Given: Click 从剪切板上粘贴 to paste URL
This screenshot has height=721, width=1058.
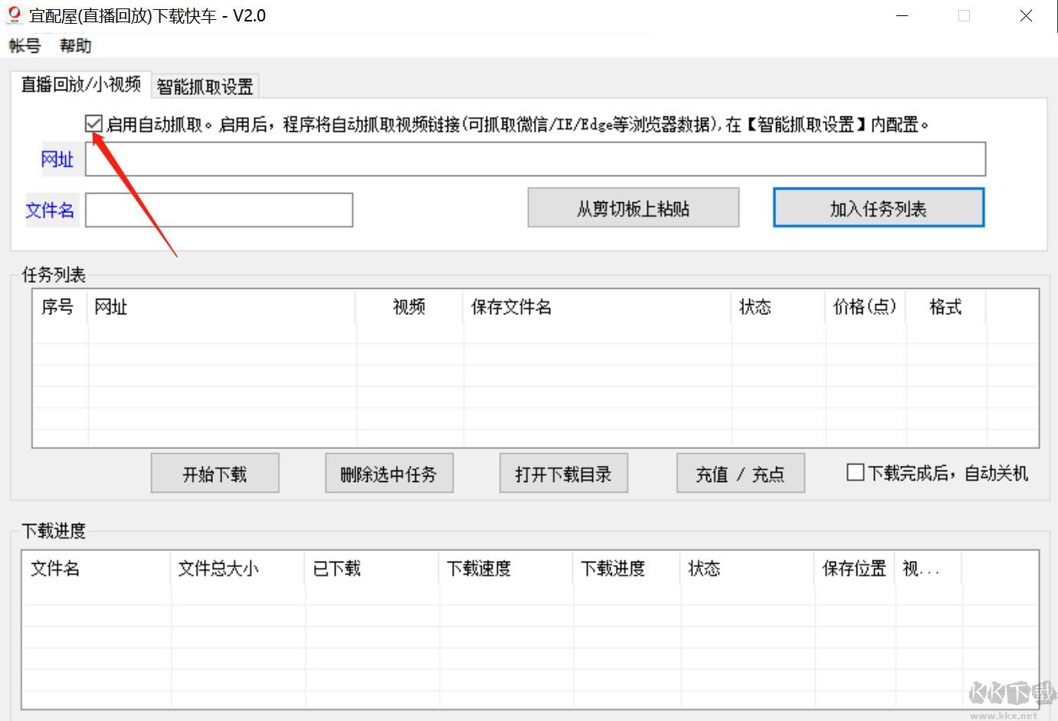Looking at the screenshot, I should click(633, 208).
